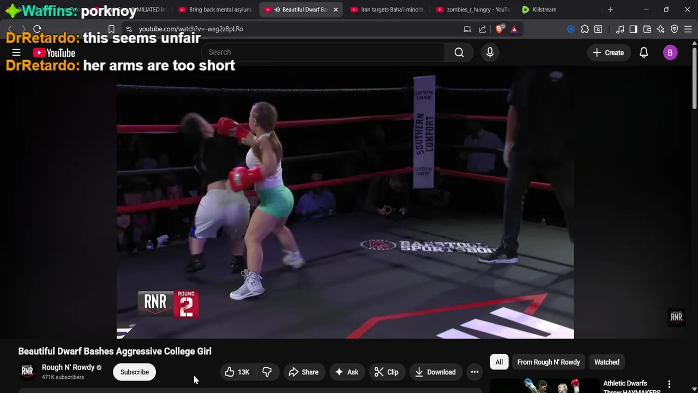Click the blue circular extension icon
The width and height of the screenshot is (698, 393).
click(x=571, y=29)
